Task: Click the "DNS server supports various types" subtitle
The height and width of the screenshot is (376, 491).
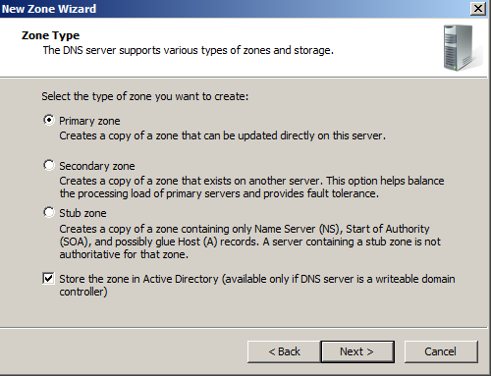Action: tap(189, 50)
